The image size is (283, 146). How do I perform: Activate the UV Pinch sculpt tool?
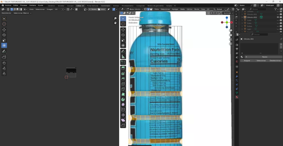pos(4,74)
